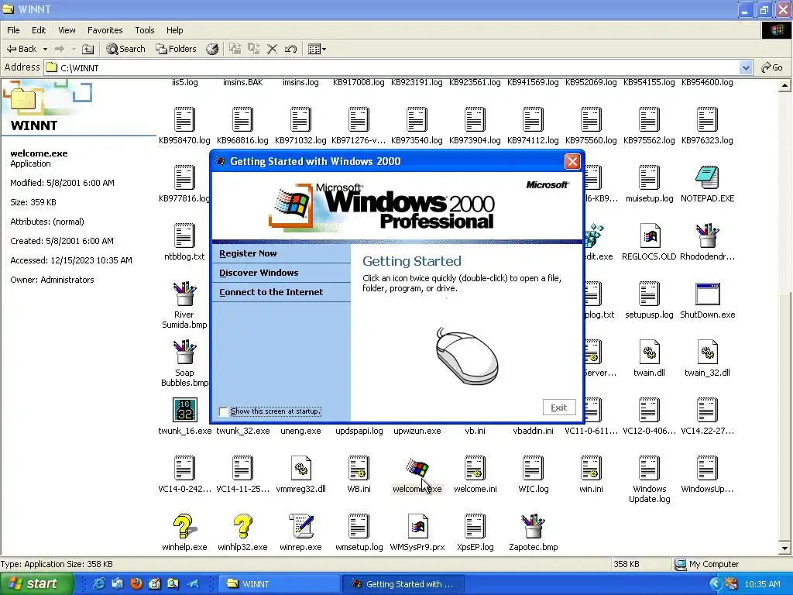The height and width of the screenshot is (595, 793).
Task: Click the Up folder toolbar icon
Action: tap(88, 49)
